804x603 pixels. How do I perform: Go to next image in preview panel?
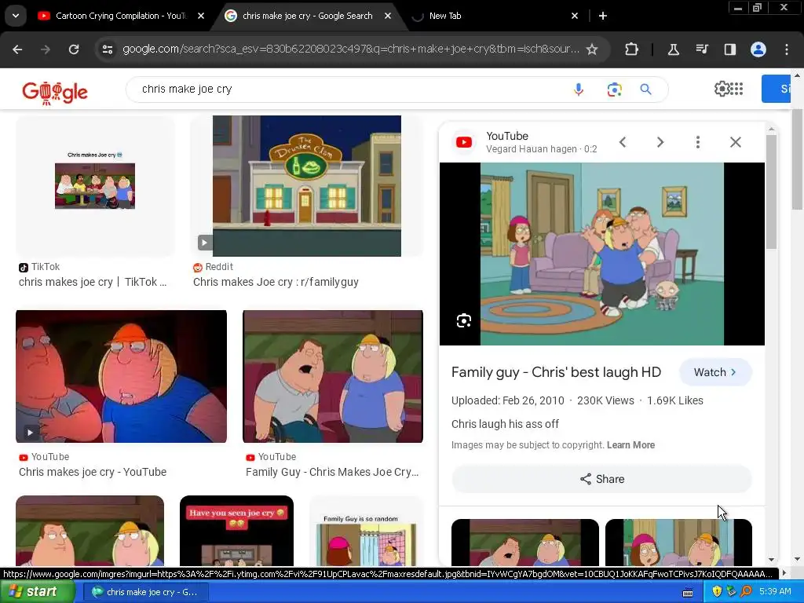pyautogui.click(x=660, y=142)
